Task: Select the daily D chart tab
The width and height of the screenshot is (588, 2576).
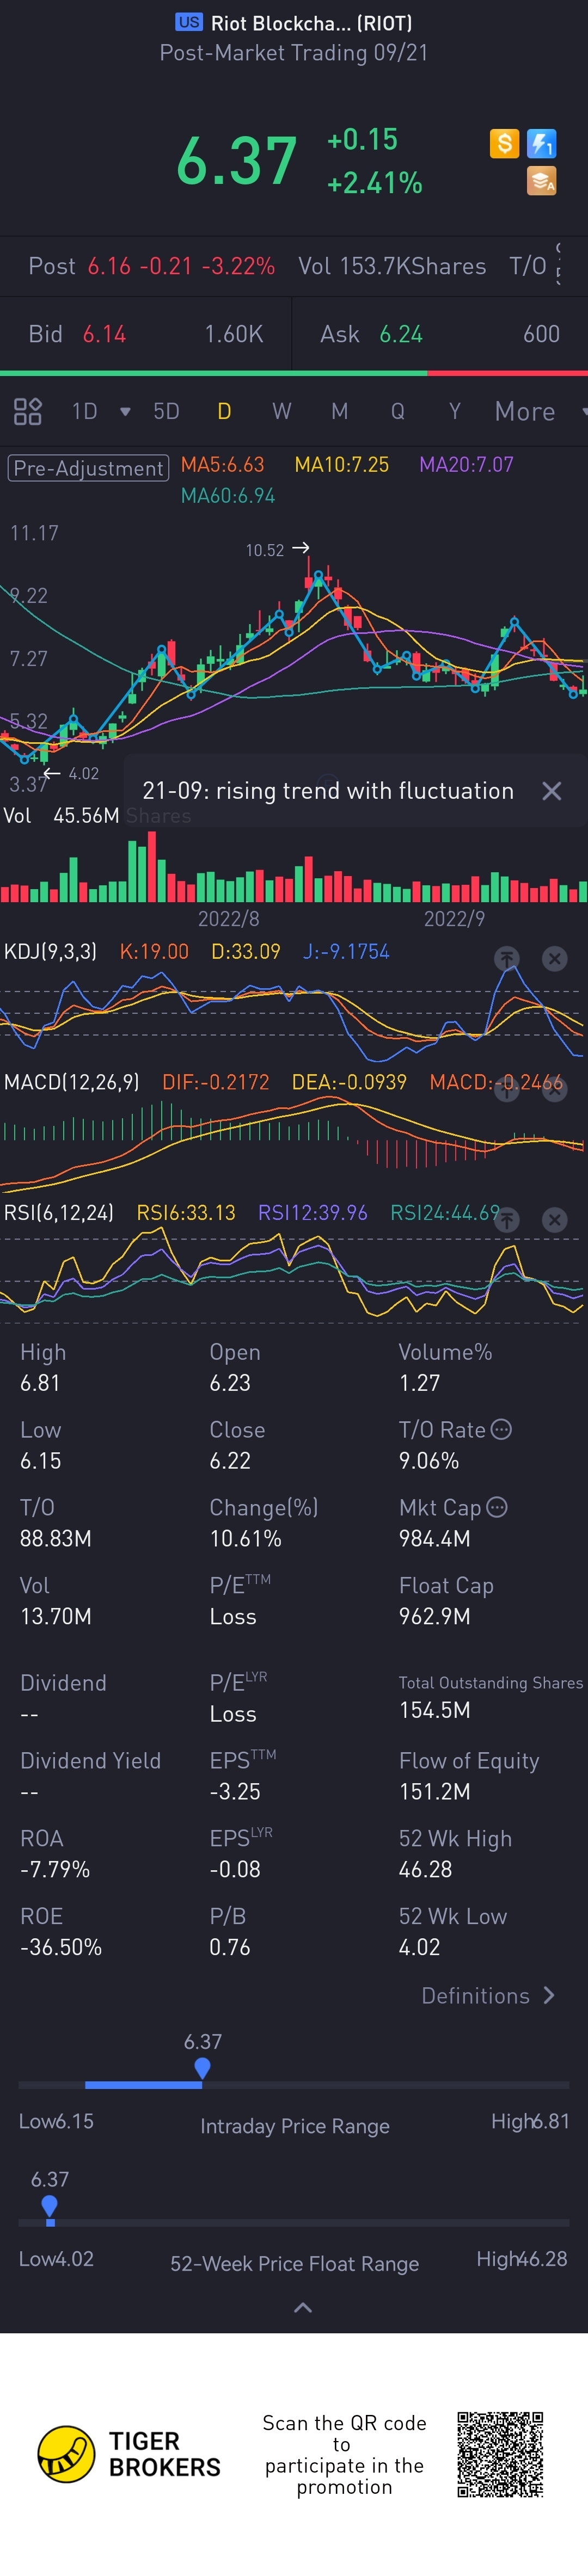Action: coord(224,411)
